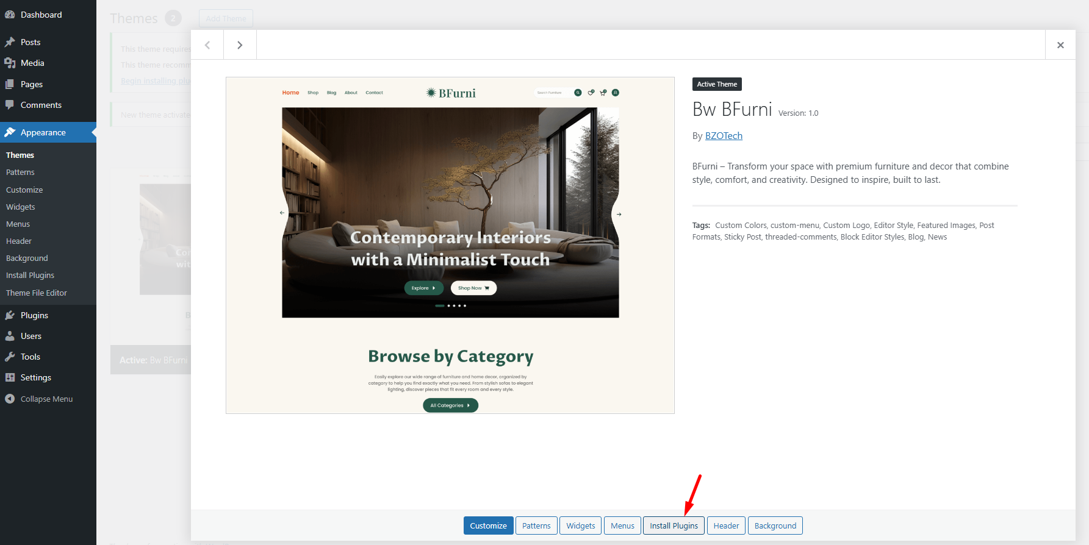Select Widgets in Appearance submenu
1089x545 pixels.
(21, 207)
